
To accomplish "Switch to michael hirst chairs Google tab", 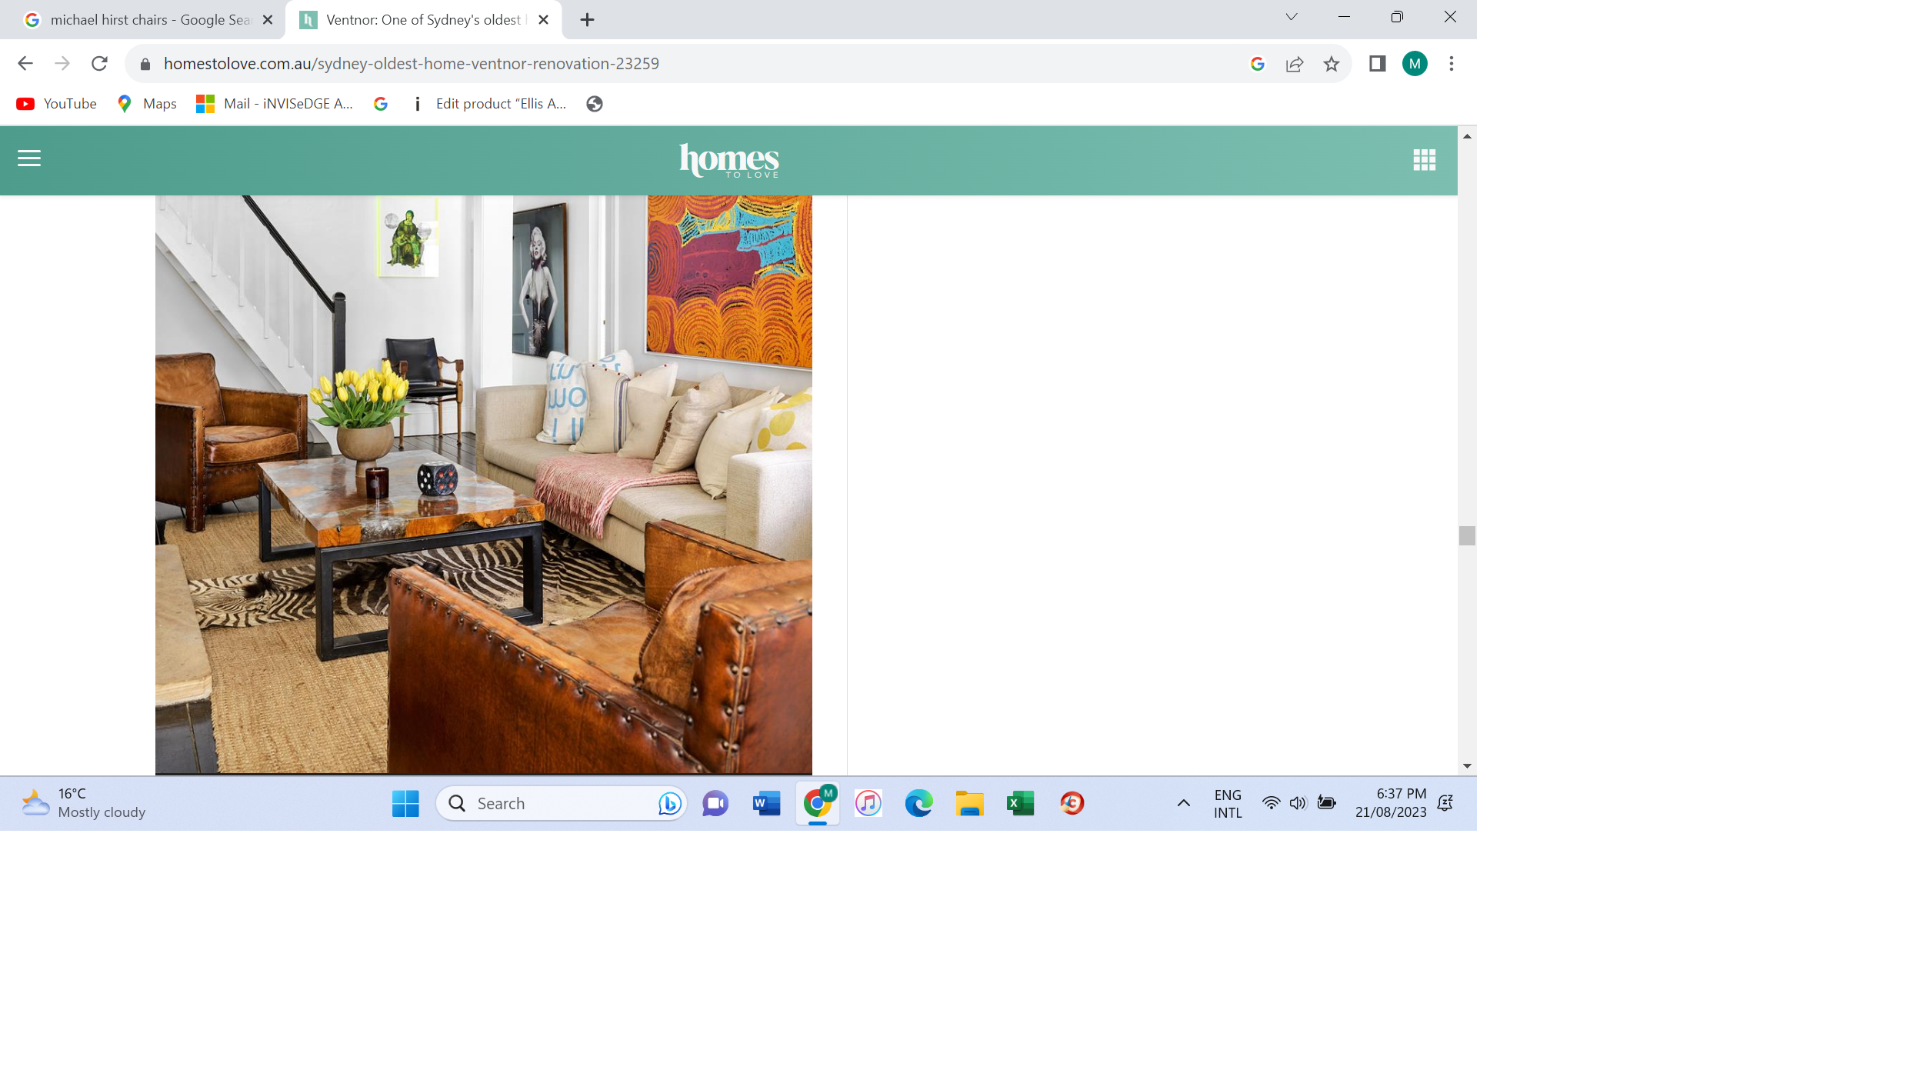I will pyautogui.click(x=146, y=20).
